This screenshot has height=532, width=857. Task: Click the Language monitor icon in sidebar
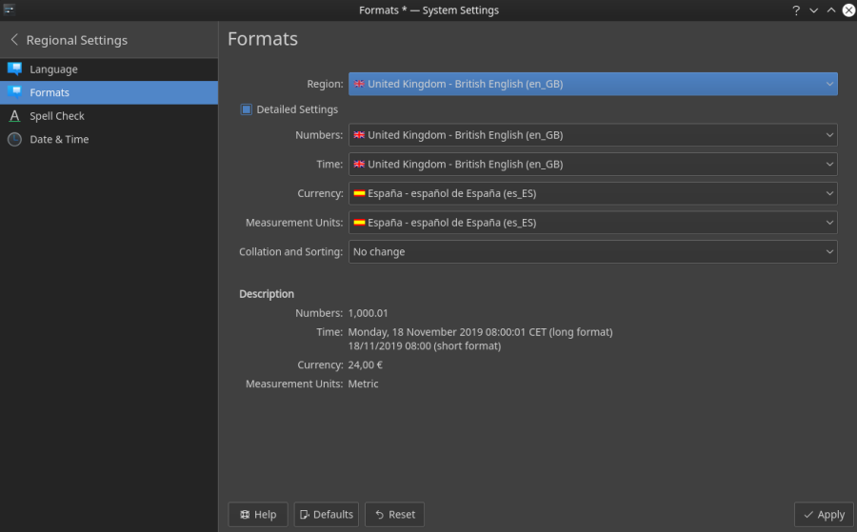(x=14, y=69)
